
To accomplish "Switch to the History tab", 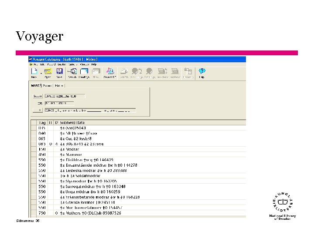I will (x=59, y=86).
